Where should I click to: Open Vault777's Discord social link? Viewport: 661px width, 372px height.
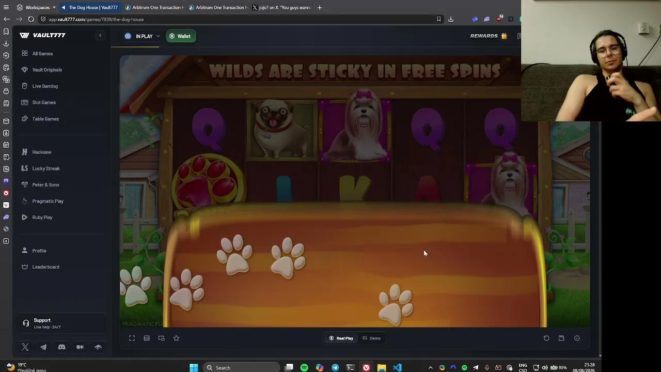point(61,347)
